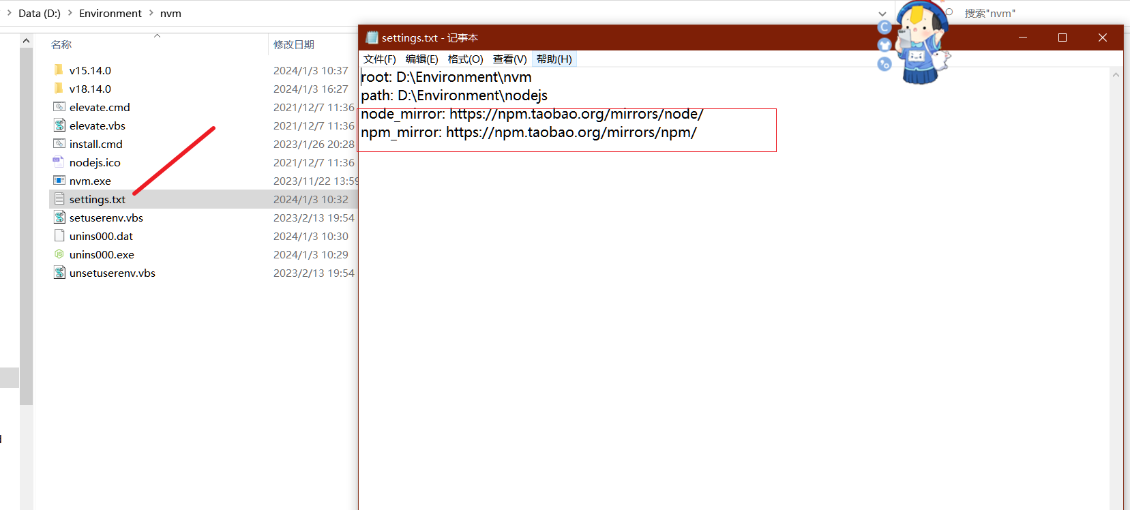
Task: Click the setuserenv.vbs script icon
Action: click(x=59, y=217)
